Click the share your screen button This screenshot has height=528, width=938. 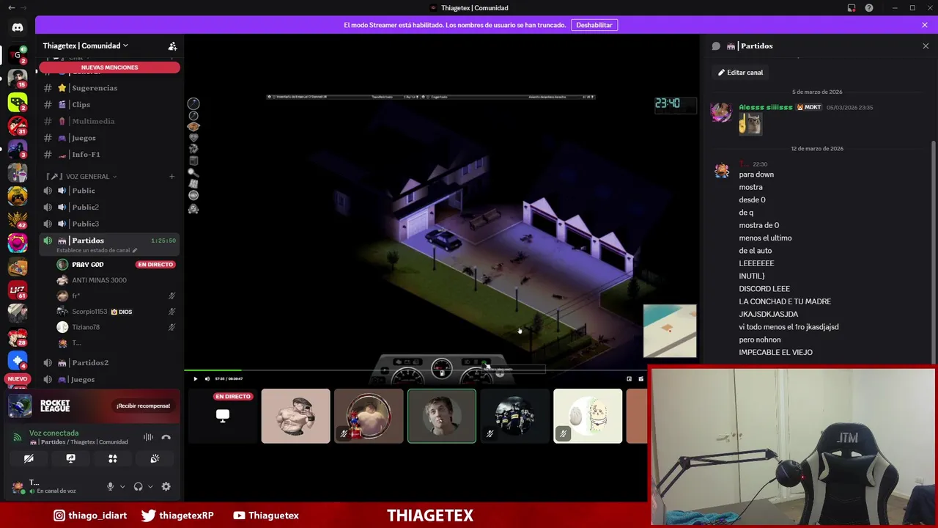click(70, 458)
